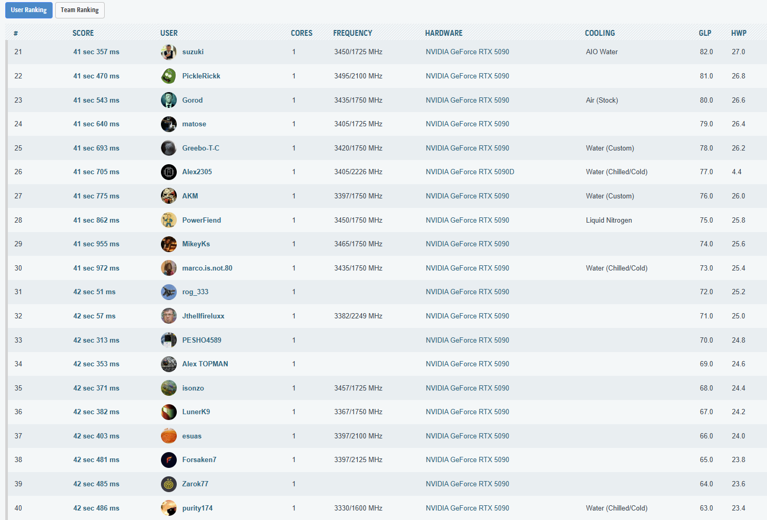Screen dimensions: 767x520
Task: Click rog_333's jet avatar icon
Action: (x=168, y=292)
